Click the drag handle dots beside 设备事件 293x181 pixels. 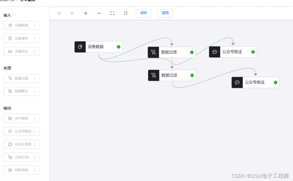(x=34, y=38)
